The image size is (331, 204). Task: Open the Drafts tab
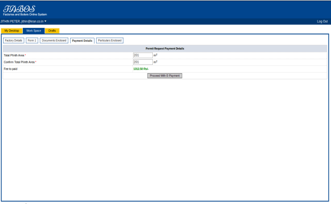pyautogui.click(x=52, y=31)
